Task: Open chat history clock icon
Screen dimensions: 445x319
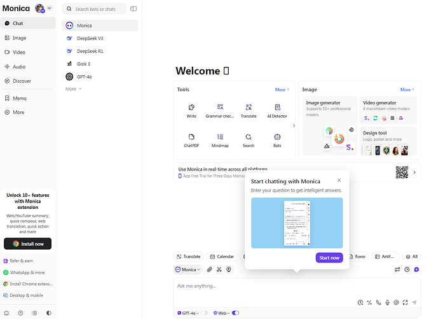Action: [x=407, y=269]
